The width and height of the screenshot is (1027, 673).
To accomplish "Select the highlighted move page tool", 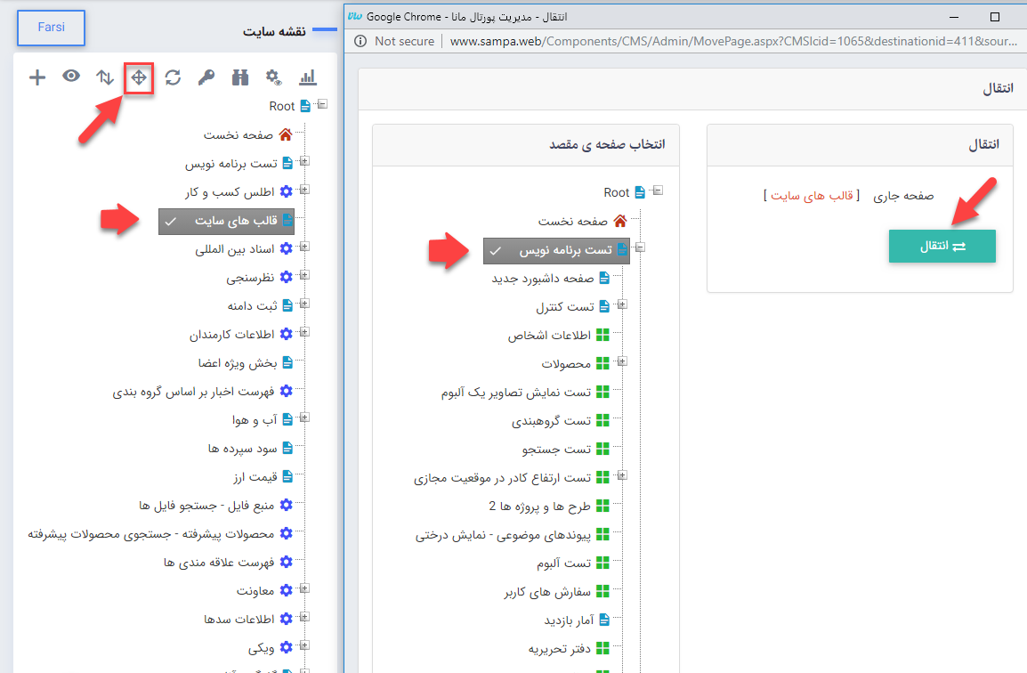I will (x=138, y=77).
